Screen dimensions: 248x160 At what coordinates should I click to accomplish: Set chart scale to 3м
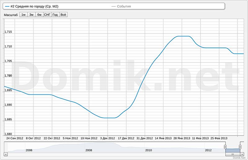(31, 15)
